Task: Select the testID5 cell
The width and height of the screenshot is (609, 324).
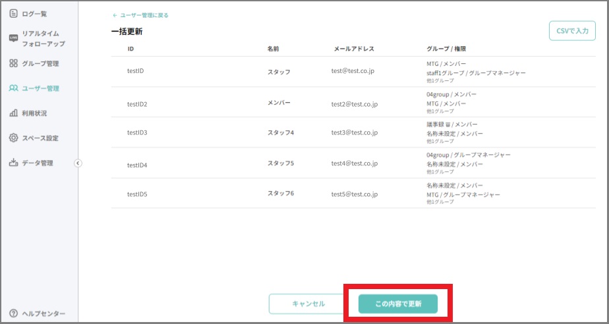Action: click(137, 194)
